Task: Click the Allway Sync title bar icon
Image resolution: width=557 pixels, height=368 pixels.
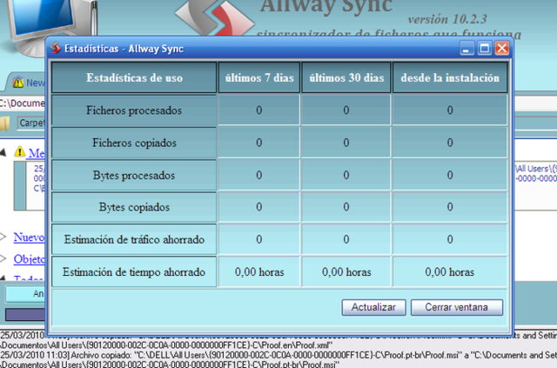Action: click(x=56, y=48)
